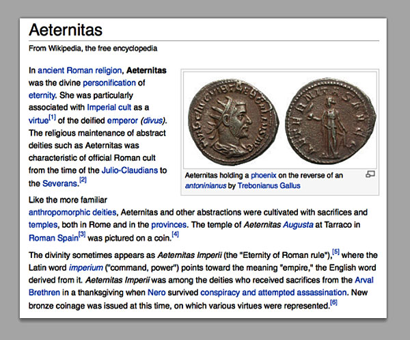Click the bold 'Aeternitas' in first sentence
410x340 pixels.
pyautogui.click(x=146, y=70)
